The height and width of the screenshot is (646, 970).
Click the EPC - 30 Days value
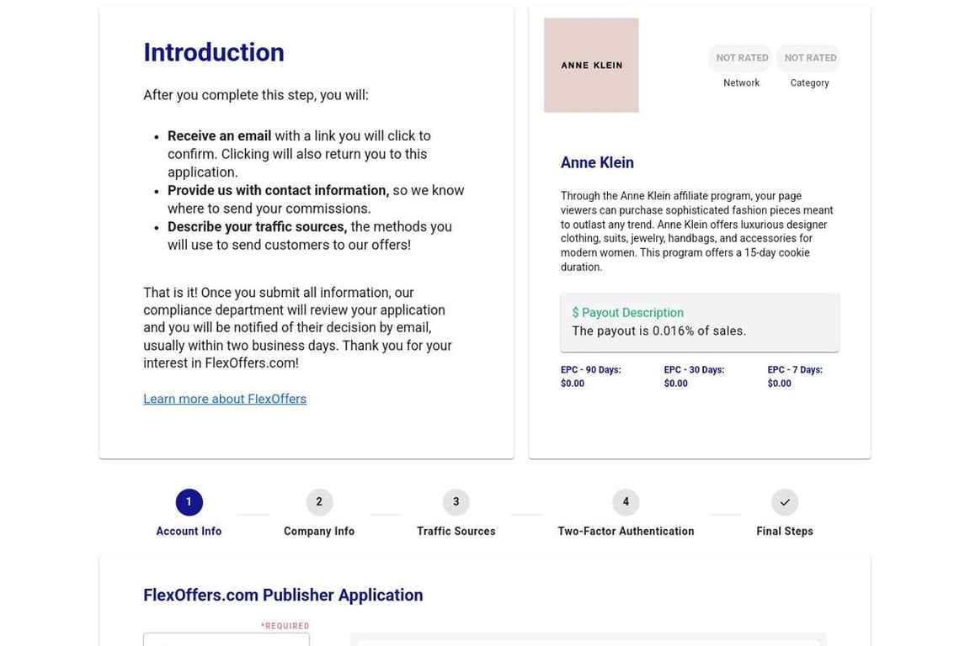675,384
